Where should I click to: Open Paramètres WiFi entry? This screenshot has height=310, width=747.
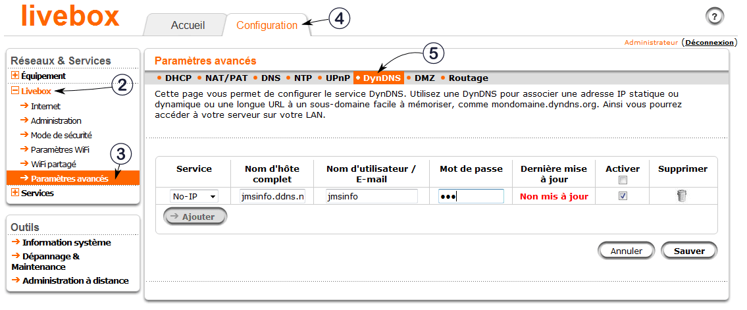click(x=59, y=149)
